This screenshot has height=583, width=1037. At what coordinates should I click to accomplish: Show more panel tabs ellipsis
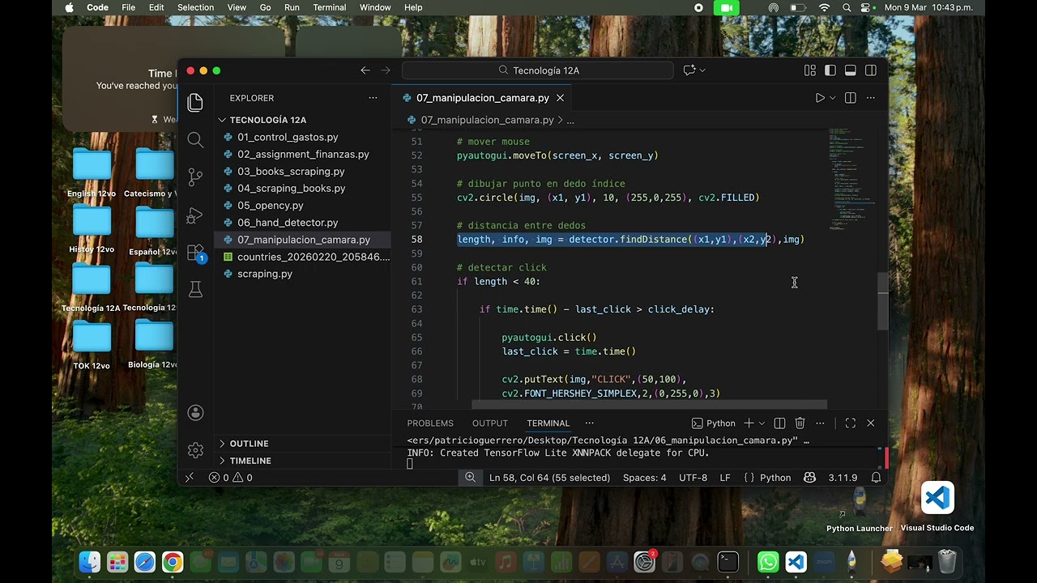coord(590,423)
